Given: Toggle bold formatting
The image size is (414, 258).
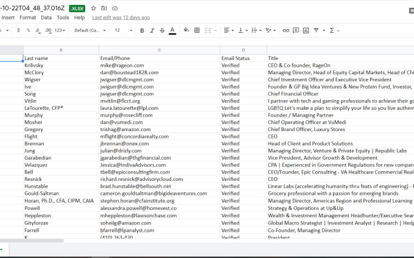Looking at the screenshot, I should coord(142,30).
